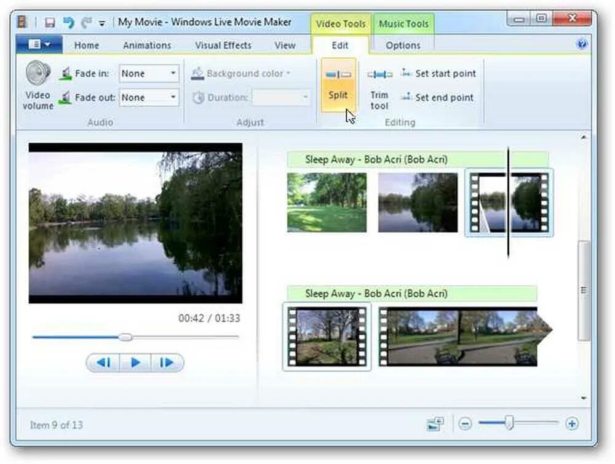Click the Previous frame button
The height and width of the screenshot is (464, 615).
tap(103, 362)
